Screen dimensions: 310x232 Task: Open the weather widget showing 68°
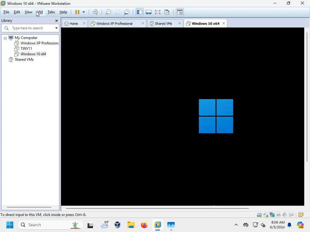(x=105, y=225)
